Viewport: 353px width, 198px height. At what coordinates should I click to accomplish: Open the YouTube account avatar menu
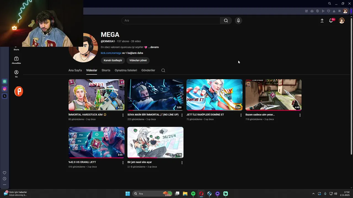342,21
